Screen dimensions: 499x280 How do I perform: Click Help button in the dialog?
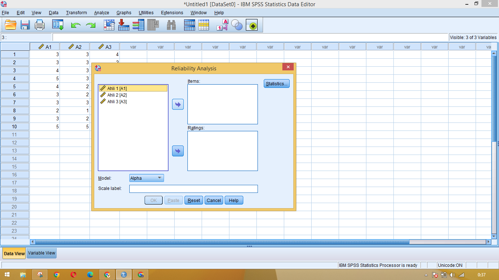click(234, 200)
